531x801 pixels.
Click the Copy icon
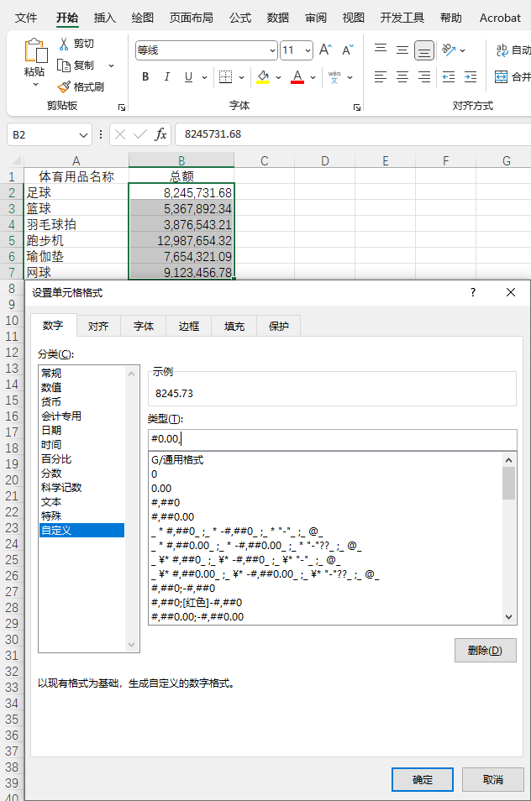64,65
